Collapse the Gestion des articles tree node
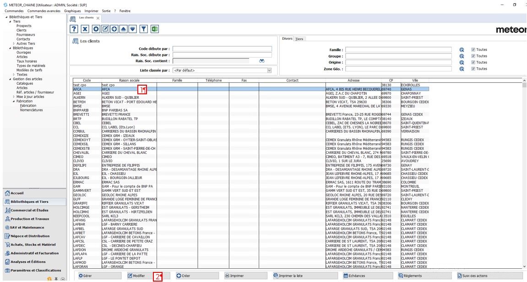The width and height of the screenshot is (527, 282). [10, 79]
